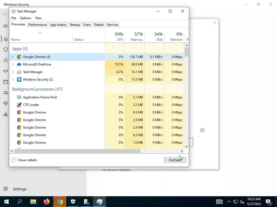Open OneDrive folder taskbar icon
Screen dimensions: 277x207
tap(86, 202)
